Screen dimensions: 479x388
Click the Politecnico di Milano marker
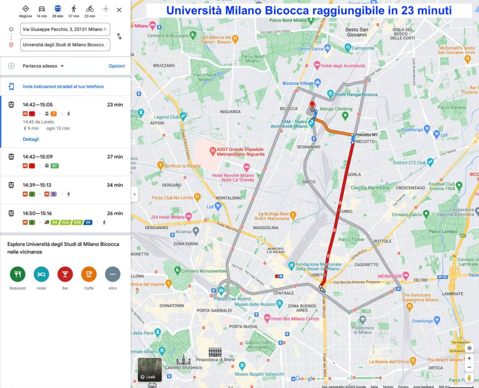click(363, 320)
